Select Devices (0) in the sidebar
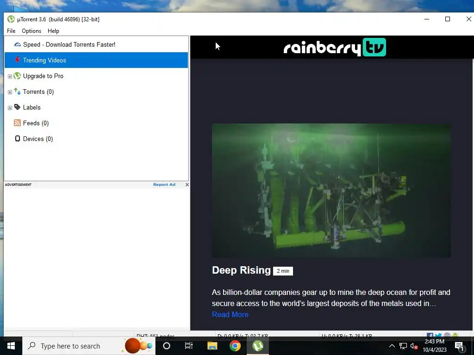 click(38, 139)
